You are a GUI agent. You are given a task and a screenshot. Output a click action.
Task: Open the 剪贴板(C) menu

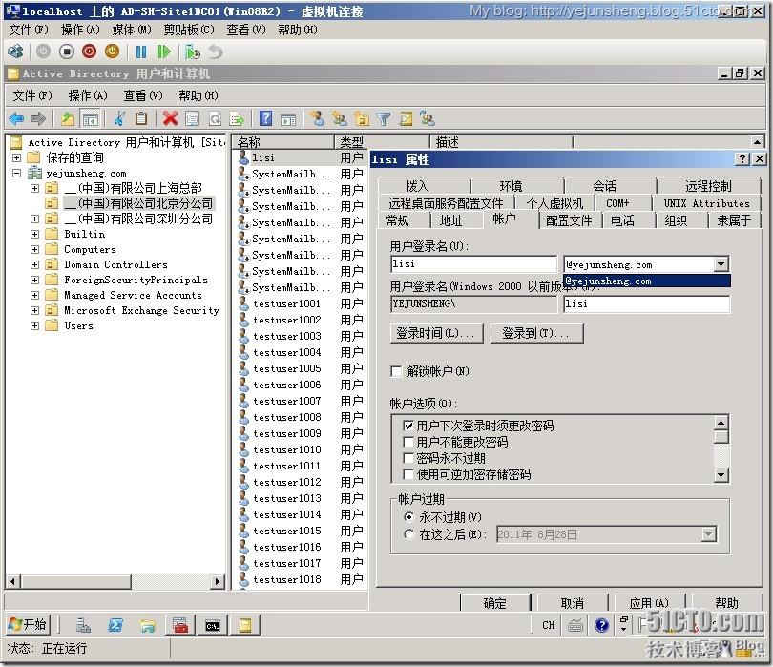click(189, 31)
